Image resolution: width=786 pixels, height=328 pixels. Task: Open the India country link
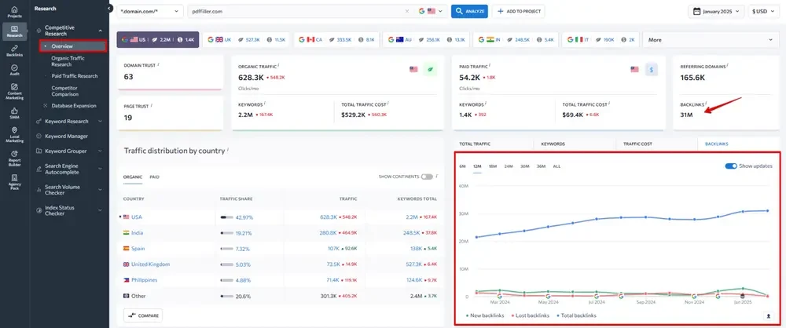[x=137, y=233]
